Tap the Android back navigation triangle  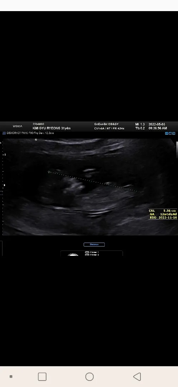point(137,377)
